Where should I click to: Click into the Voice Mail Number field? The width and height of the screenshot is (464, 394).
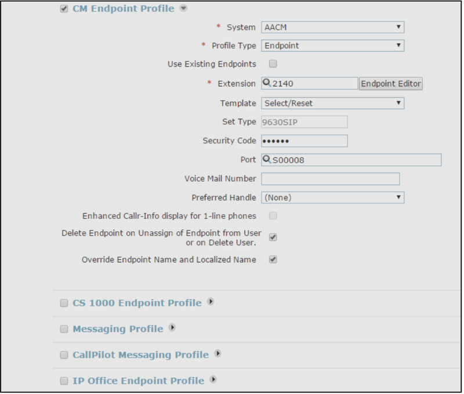(330, 179)
